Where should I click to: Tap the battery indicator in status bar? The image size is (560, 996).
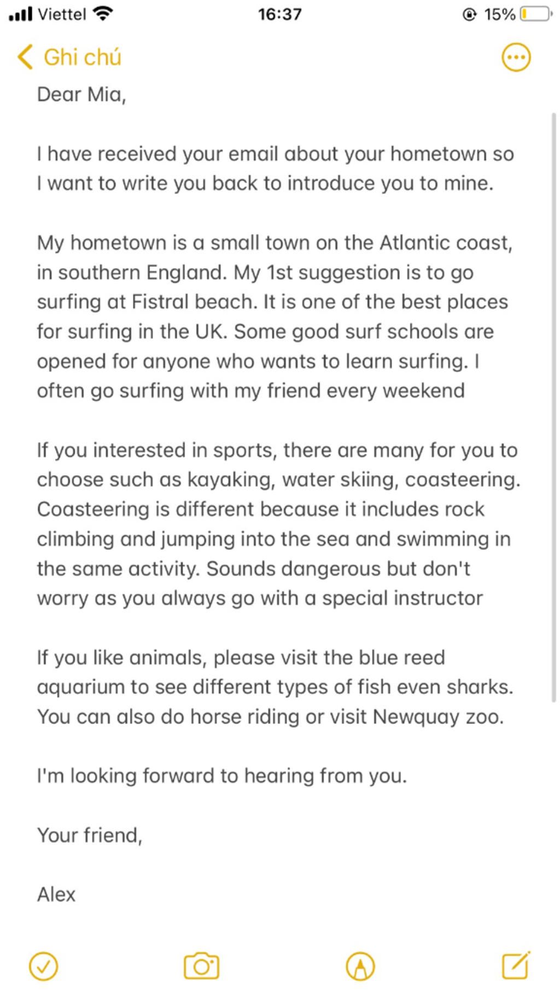[535, 14]
